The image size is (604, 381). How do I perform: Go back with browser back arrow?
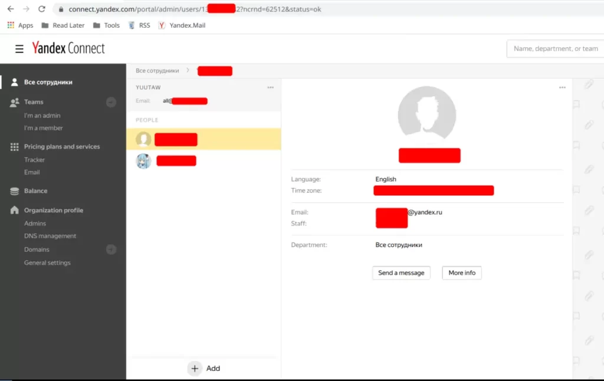click(11, 9)
